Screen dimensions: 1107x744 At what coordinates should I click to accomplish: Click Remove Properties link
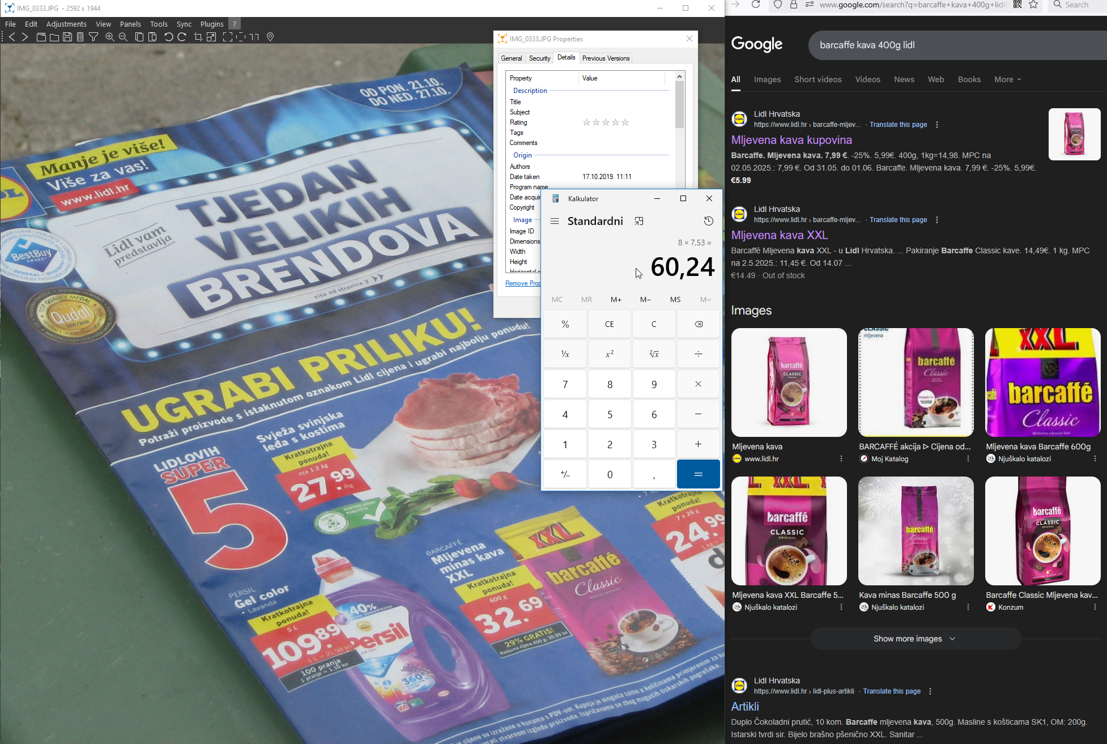click(x=523, y=283)
